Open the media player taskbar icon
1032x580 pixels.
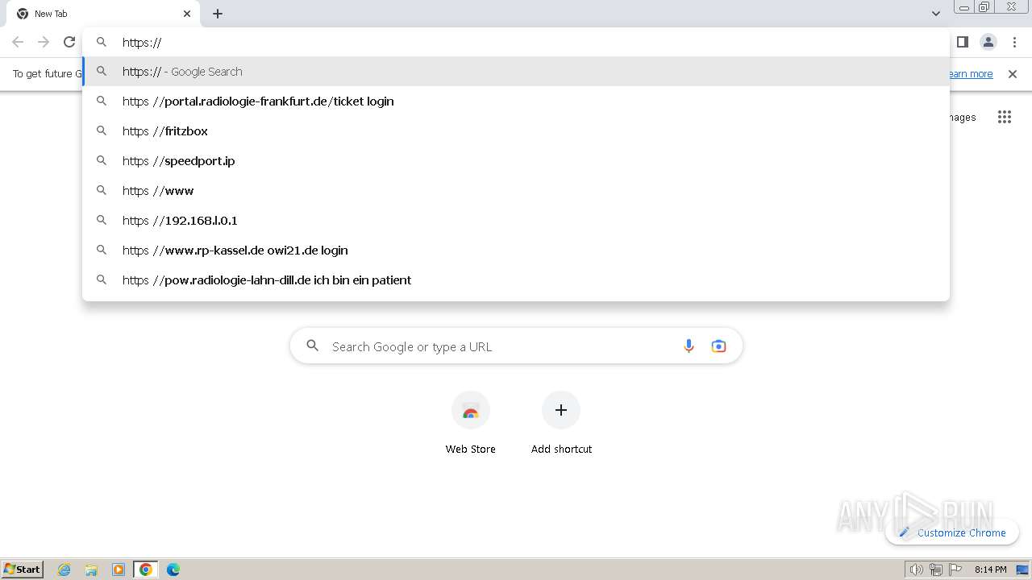click(119, 570)
